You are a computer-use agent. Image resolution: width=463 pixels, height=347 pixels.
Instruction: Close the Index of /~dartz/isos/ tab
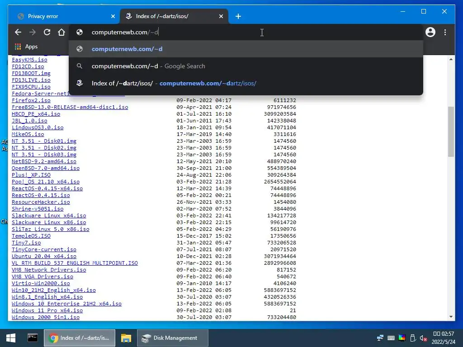221,16
